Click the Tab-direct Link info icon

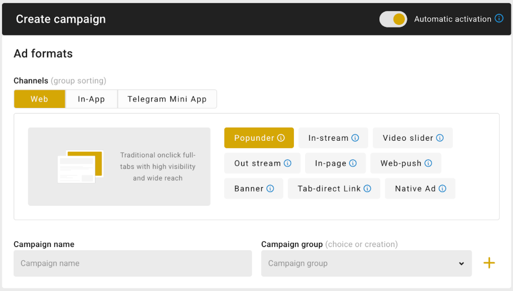click(367, 189)
